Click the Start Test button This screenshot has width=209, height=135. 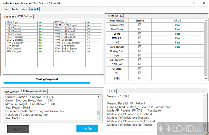[87, 128]
